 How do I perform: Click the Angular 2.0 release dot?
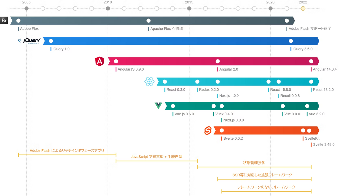[218, 61]
